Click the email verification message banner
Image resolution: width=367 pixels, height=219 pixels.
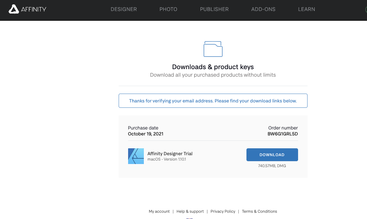[x=213, y=101]
